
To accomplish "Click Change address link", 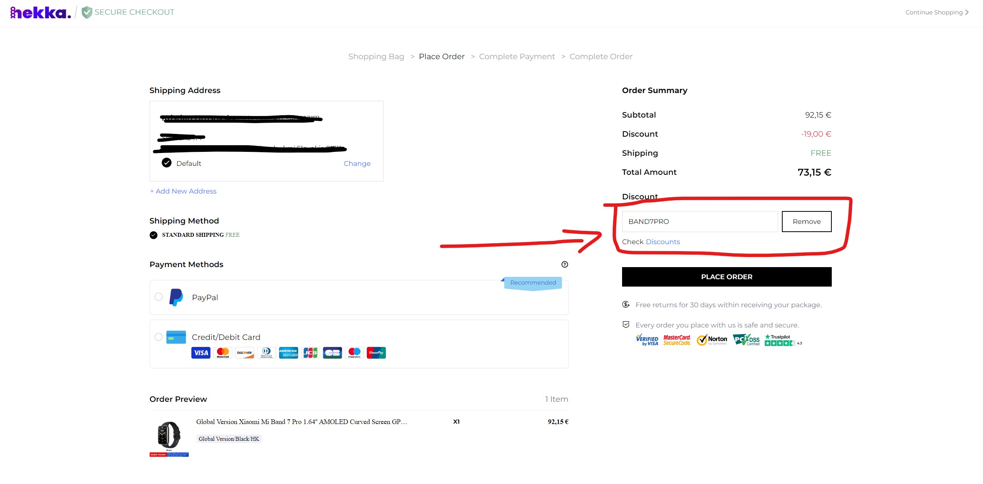I will pos(357,164).
